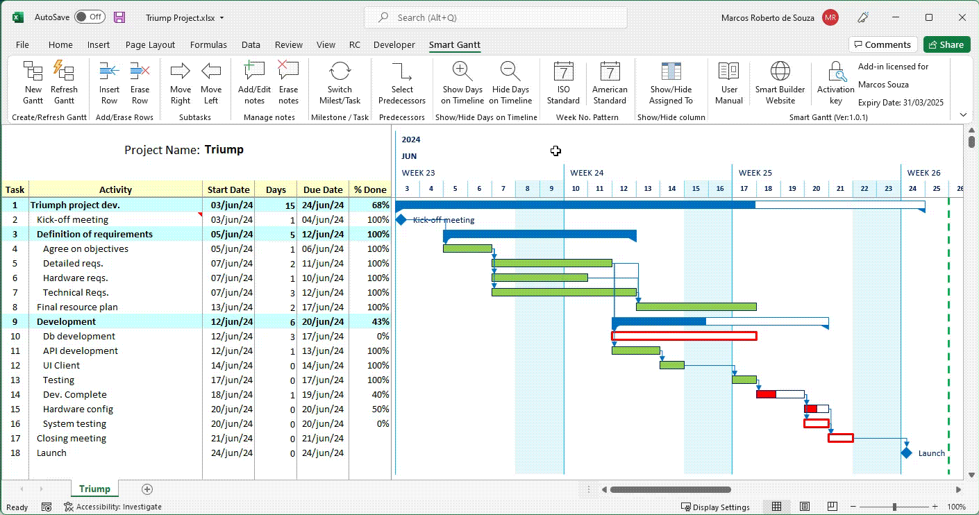This screenshot has height=515, width=979.
Task: Click the zoom slider handle
Action: click(894, 507)
